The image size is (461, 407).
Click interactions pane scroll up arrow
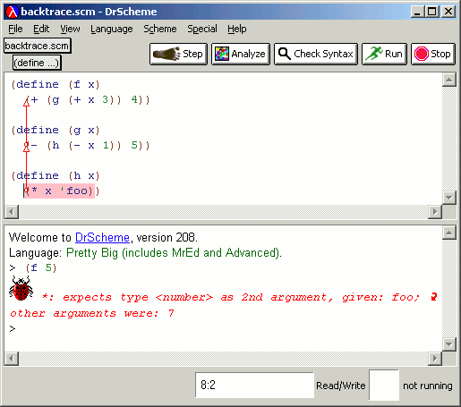tap(449, 233)
